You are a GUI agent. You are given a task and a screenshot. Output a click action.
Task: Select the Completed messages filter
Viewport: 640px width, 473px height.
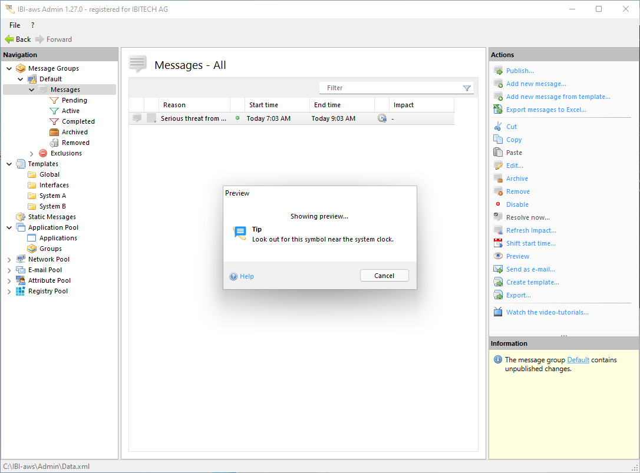78,121
